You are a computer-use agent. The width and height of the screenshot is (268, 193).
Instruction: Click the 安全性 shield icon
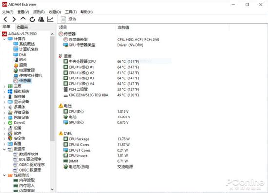10,138
